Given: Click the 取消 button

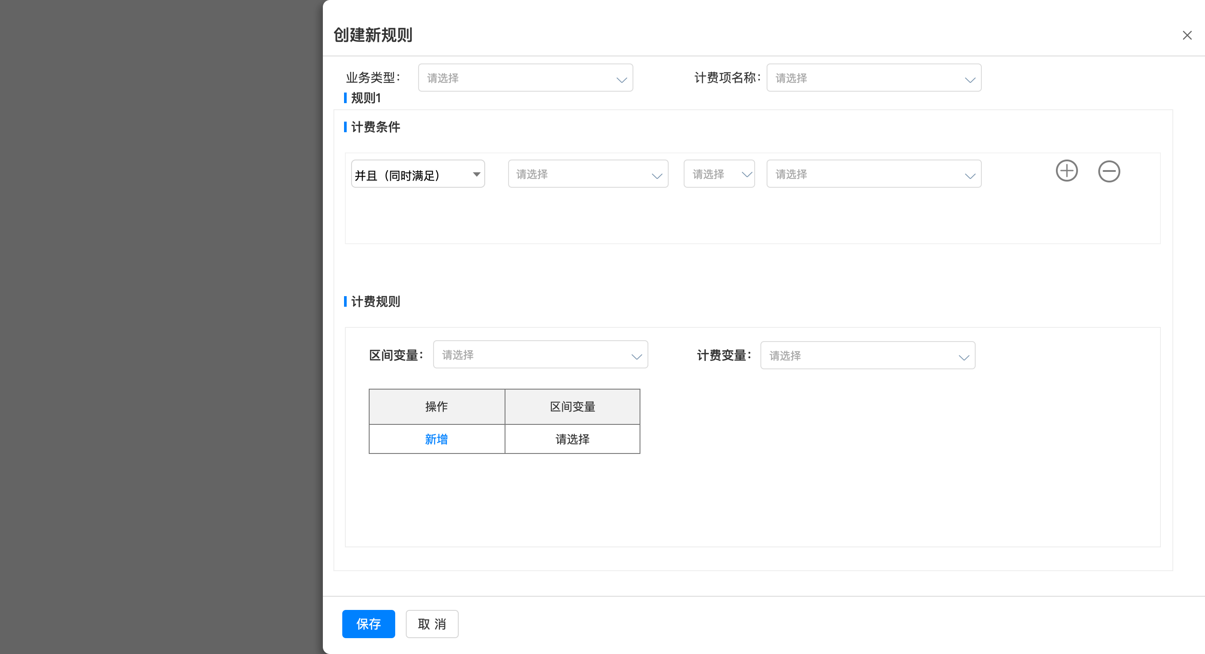Looking at the screenshot, I should [432, 624].
